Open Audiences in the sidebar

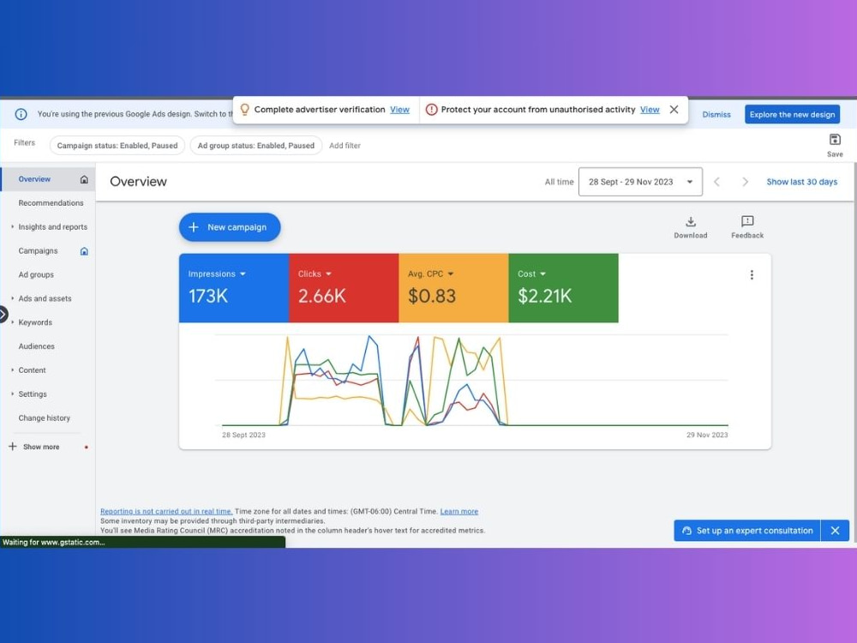click(x=37, y=346)
